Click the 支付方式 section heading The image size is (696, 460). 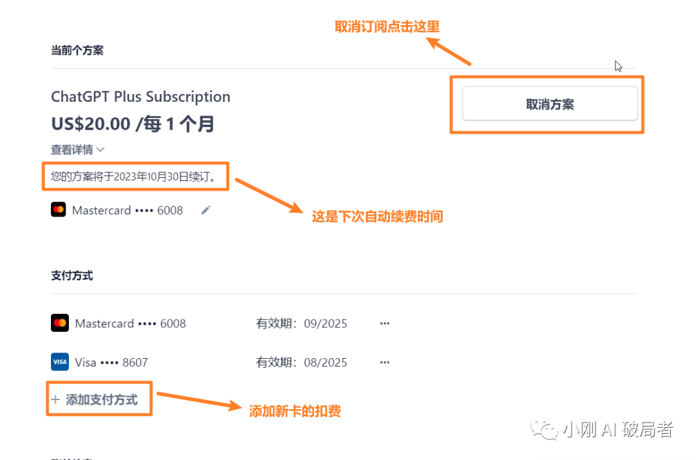point(72,275)
